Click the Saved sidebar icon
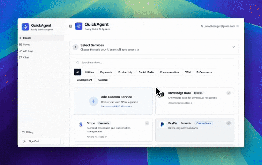The width and height of the screenshot is (262, 165). [20, 44]
